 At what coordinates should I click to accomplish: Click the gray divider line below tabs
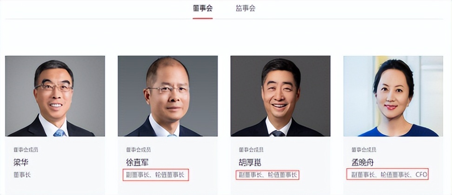pos(224,19)
